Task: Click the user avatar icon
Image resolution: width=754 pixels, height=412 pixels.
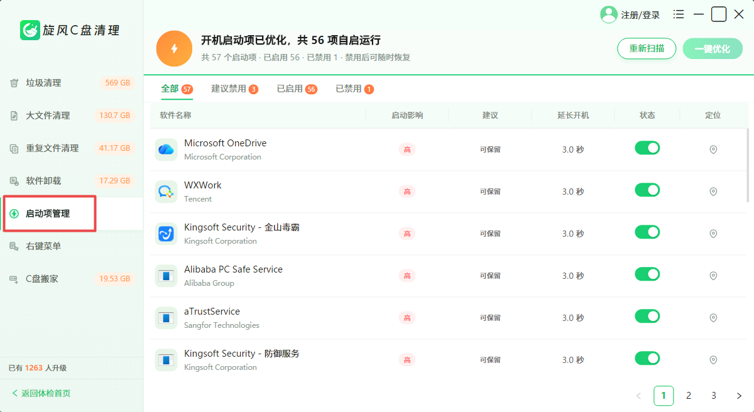Action: click(x=609, y=14)
